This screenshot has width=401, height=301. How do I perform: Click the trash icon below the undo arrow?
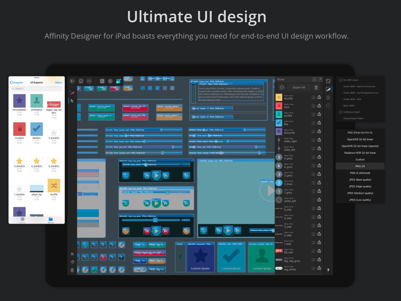click(x=72, y=270)
